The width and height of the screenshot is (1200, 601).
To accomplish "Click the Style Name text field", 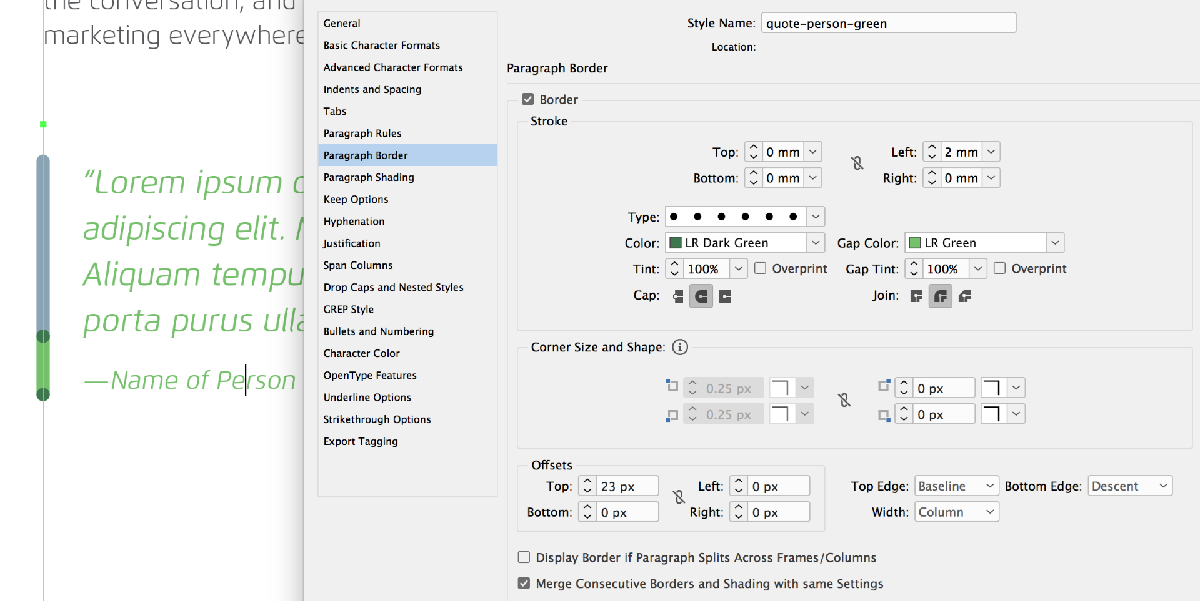I will click(888, 24).
